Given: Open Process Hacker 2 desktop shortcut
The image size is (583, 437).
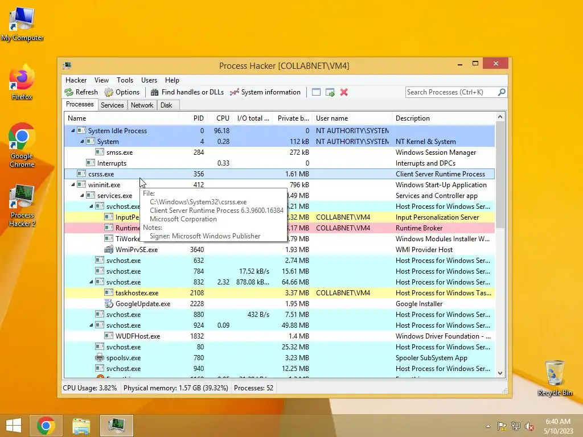Looking at the screenshot, I should 22,205.
